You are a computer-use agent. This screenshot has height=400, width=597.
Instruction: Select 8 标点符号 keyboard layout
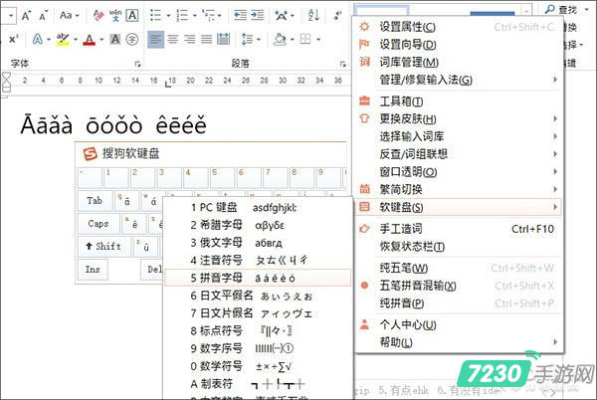point(258,330)
